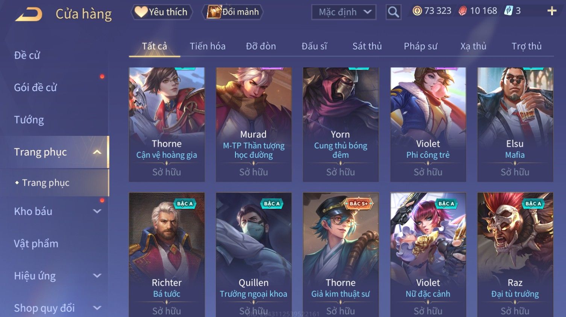Open Murad M-TP Thần tượng học đường skin
Viewport: 566px width, 317px height.
coord(254,125)
